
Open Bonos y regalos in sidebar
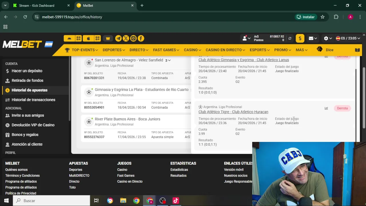(x=25, y=134)
